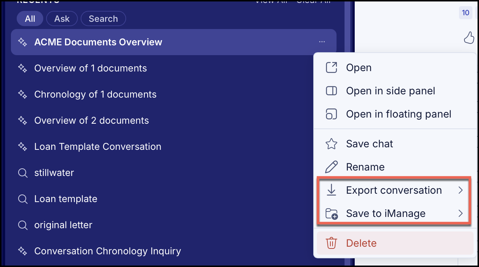The width and height of the screenshot is (479, 267).
Task: Open Conversation Chronology Inquiry
Action: (x=108, y=251)
